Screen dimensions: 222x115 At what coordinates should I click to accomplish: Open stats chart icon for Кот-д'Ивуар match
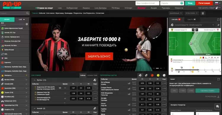click(x=129, y=83)
